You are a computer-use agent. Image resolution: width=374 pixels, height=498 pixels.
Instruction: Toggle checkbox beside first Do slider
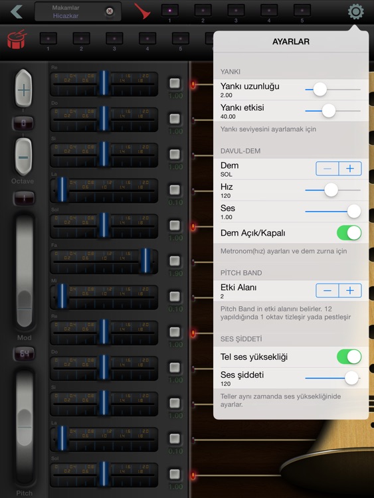coord(175,119)
